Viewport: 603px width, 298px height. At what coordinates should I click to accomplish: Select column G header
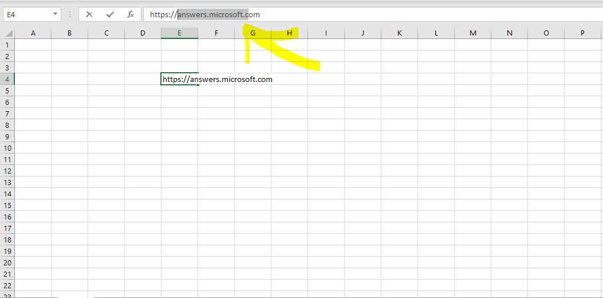pos(253,33)
